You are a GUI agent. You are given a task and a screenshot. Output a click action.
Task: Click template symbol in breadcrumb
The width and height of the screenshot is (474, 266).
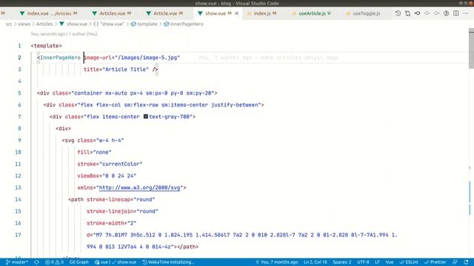[144, 24]
